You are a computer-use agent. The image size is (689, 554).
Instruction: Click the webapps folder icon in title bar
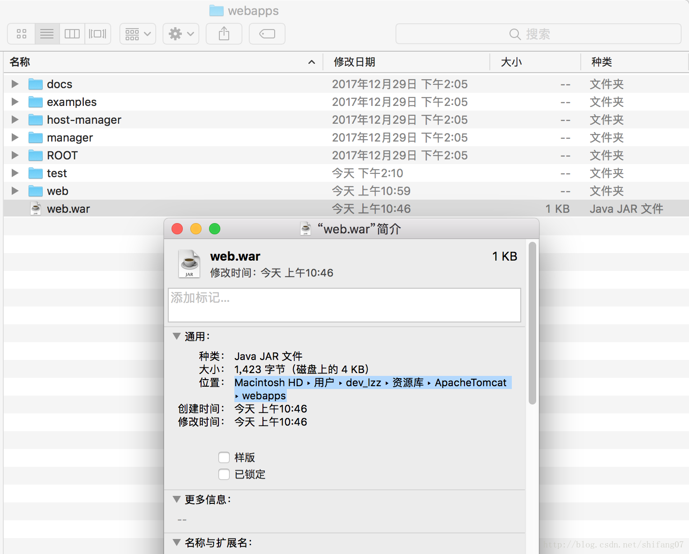click(x=216, y=10)
